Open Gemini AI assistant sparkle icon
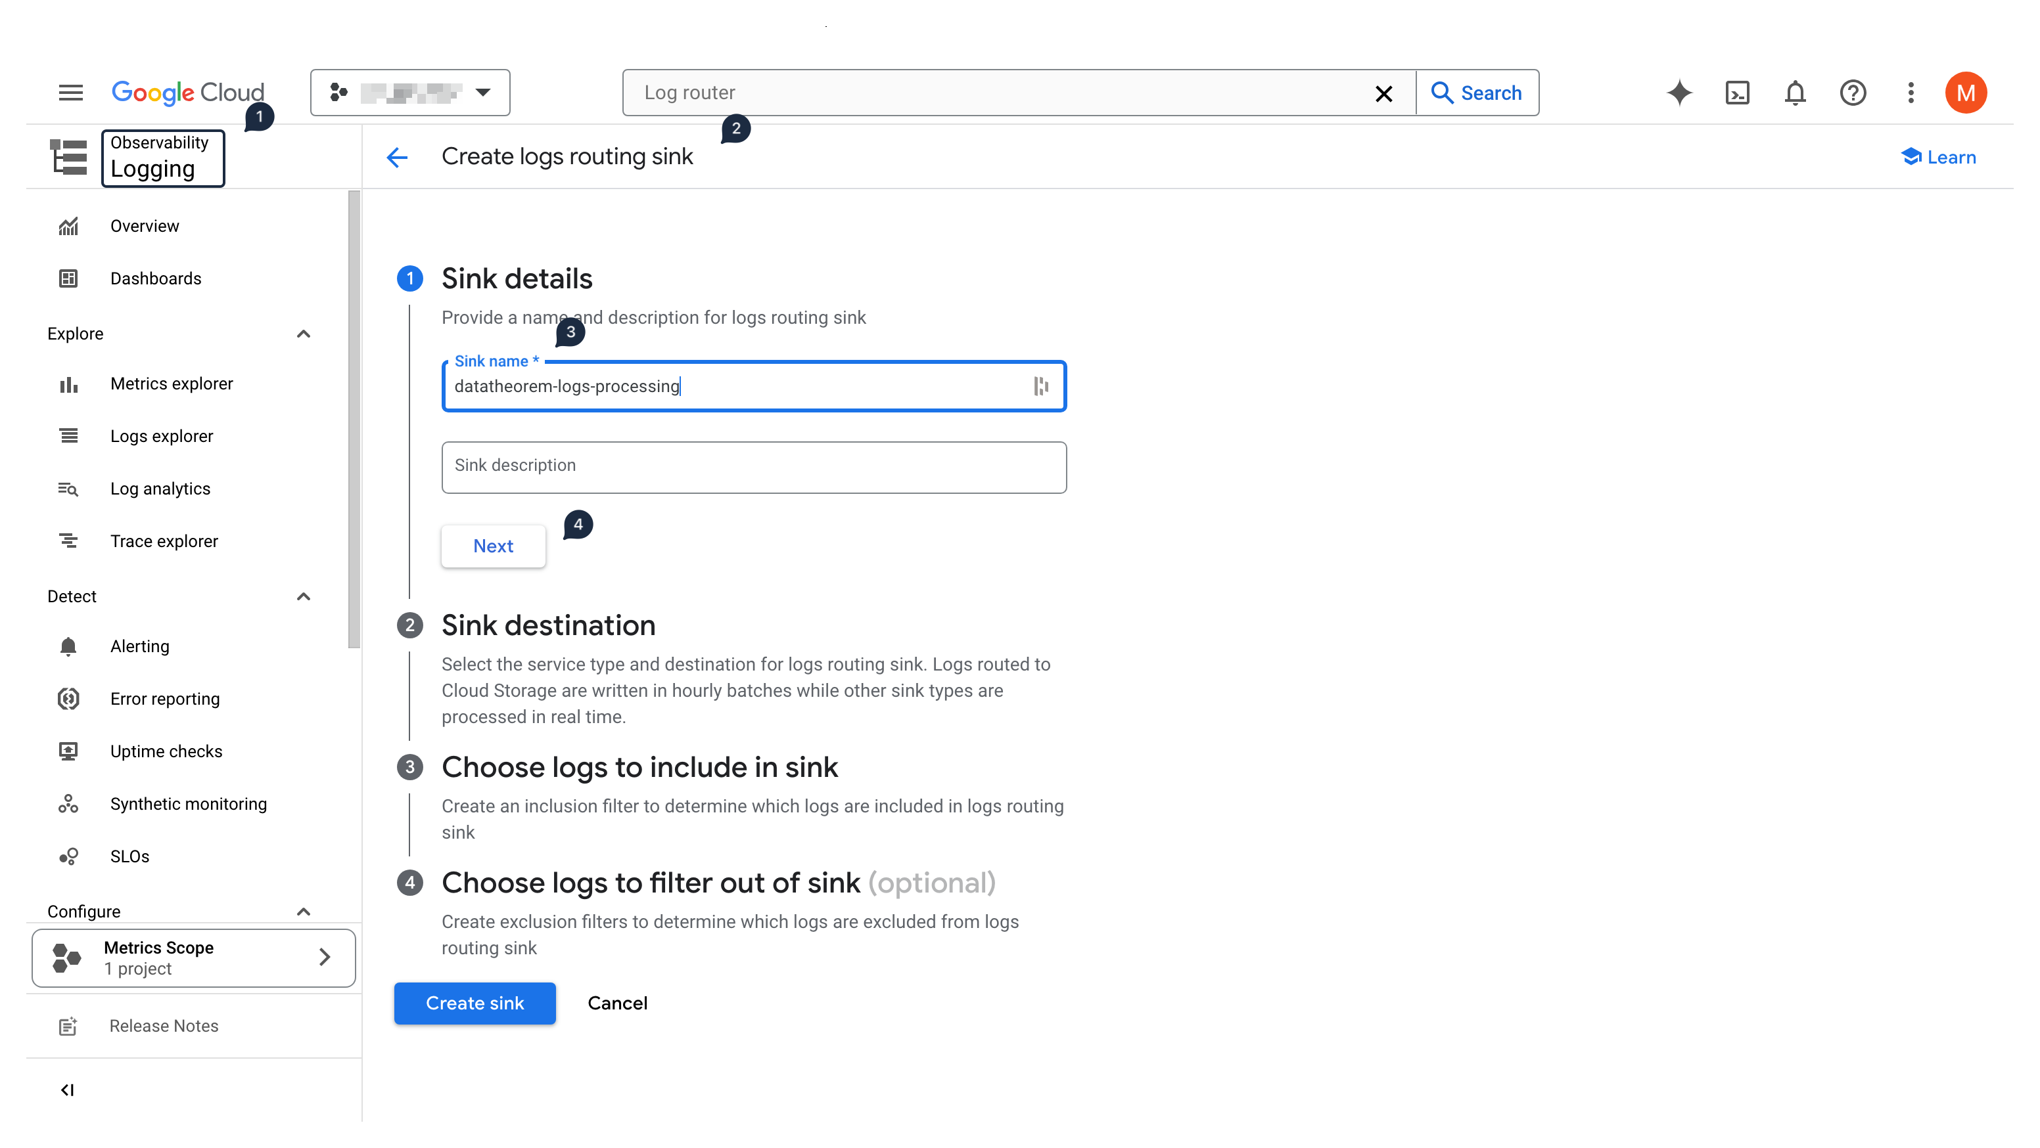The image size is (2040, 1148). (1679, 93)
